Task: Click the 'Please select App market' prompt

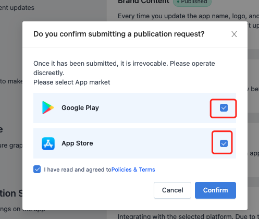Action: coord(72,82)
